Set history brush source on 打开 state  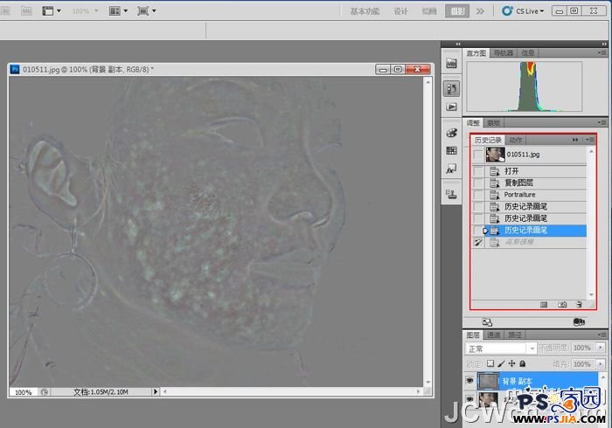pyautogui.click(x=476, y=171)
